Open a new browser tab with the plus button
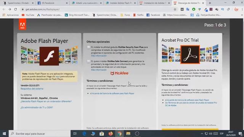 point(210,3)
